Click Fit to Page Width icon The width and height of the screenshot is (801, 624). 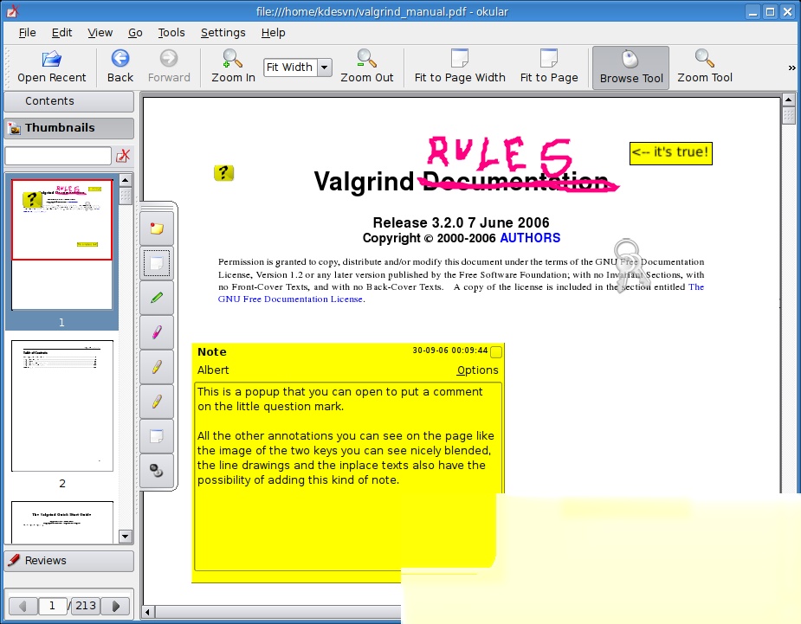pyautogui.click(x=459, y=58)
